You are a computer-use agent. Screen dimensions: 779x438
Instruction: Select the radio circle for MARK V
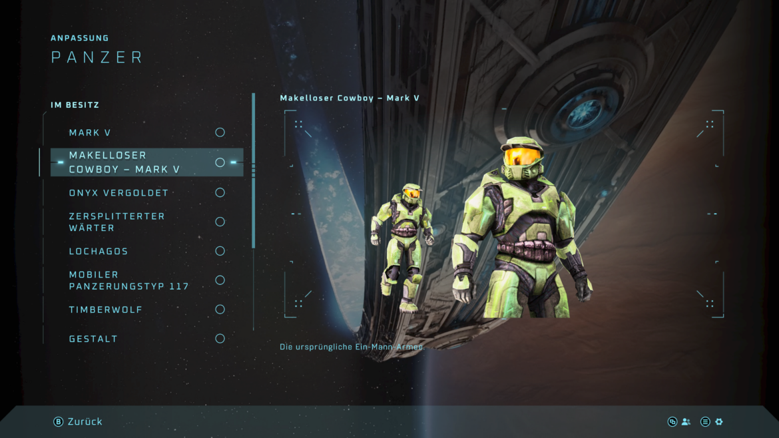tap(220, 132)
